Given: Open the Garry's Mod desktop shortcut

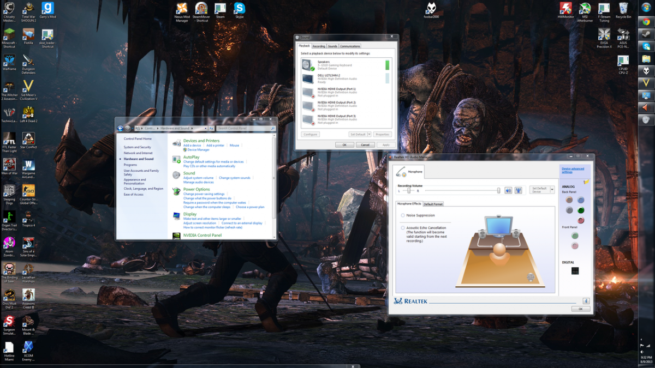Looking at the screenshot, I should [x=47, y=11].
